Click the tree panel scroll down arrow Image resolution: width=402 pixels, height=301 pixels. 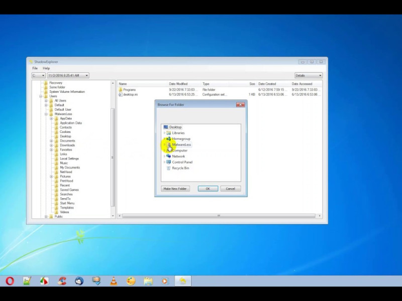(x=113, y=216)
